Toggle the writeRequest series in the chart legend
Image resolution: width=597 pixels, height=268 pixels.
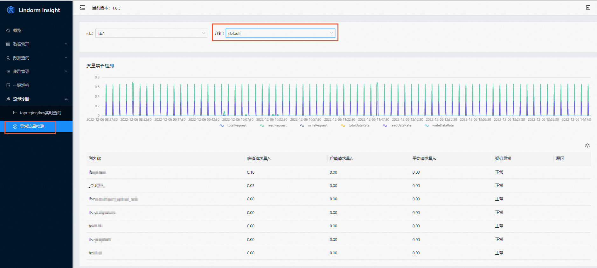click(x=313, y=125)
